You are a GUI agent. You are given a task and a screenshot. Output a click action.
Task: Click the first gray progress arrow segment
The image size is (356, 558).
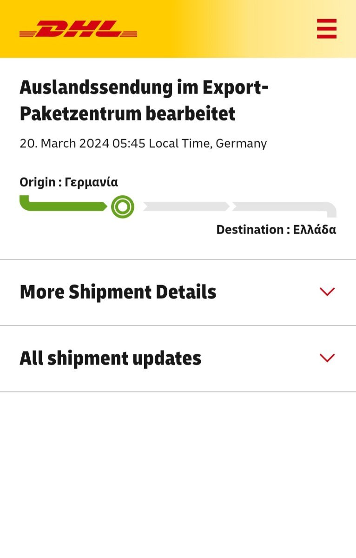coord(186,206)
